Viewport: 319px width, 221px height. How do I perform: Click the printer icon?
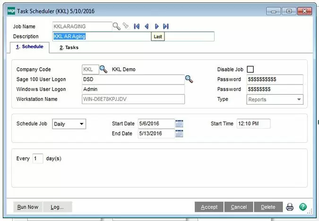pyautogui.click(x=290, y=207)
